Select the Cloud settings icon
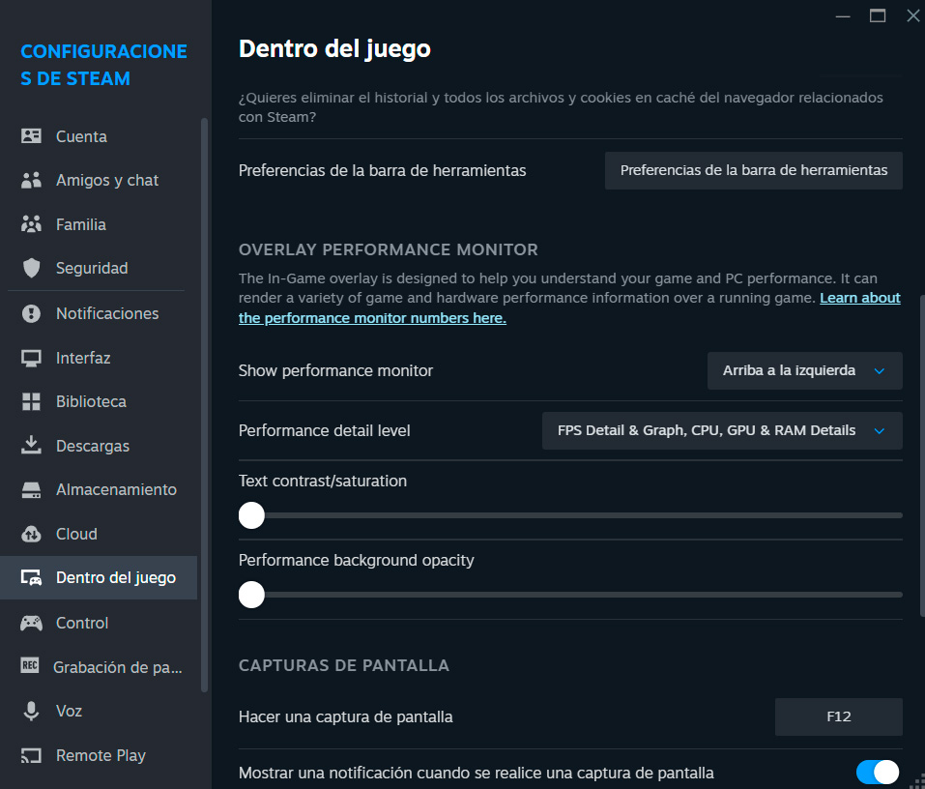Image resolution: width=925 pixels, height=789 pixels. click(x=30, y=533)
